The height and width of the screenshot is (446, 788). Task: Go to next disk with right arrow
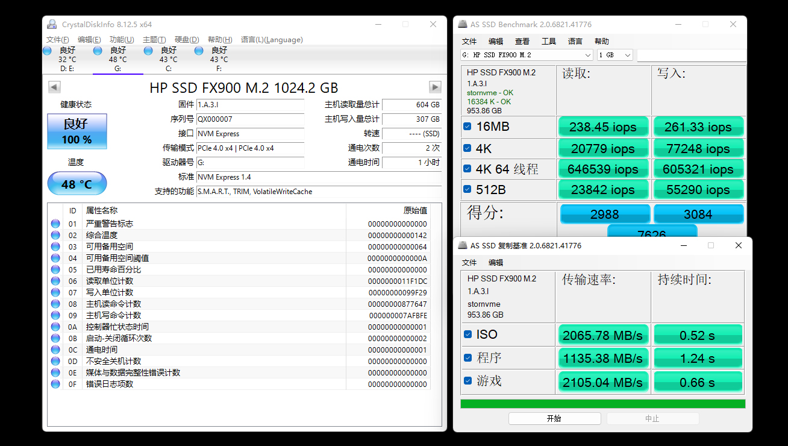click(x=435, y=87)
